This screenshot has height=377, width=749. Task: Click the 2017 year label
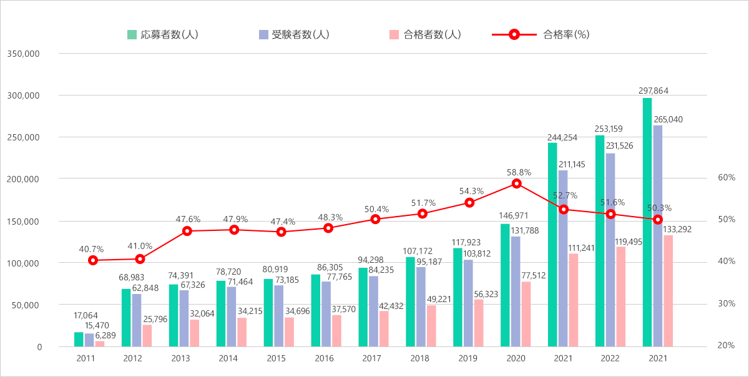coord(371,359)
